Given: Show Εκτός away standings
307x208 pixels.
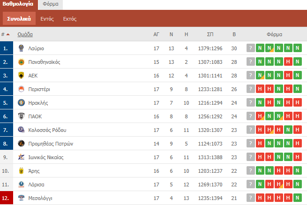Looking at the screenshot, I should (x=70, y=19).
